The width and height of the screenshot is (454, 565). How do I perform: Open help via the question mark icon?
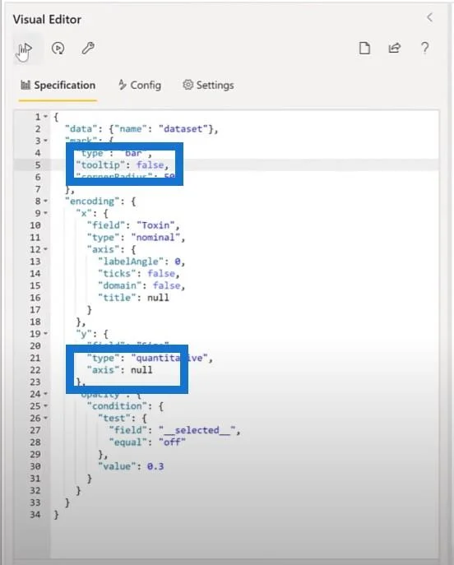425,48
